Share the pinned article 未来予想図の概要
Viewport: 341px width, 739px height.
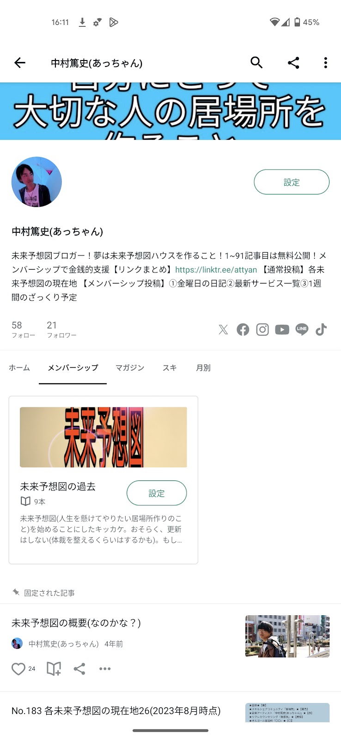(79, 669)
